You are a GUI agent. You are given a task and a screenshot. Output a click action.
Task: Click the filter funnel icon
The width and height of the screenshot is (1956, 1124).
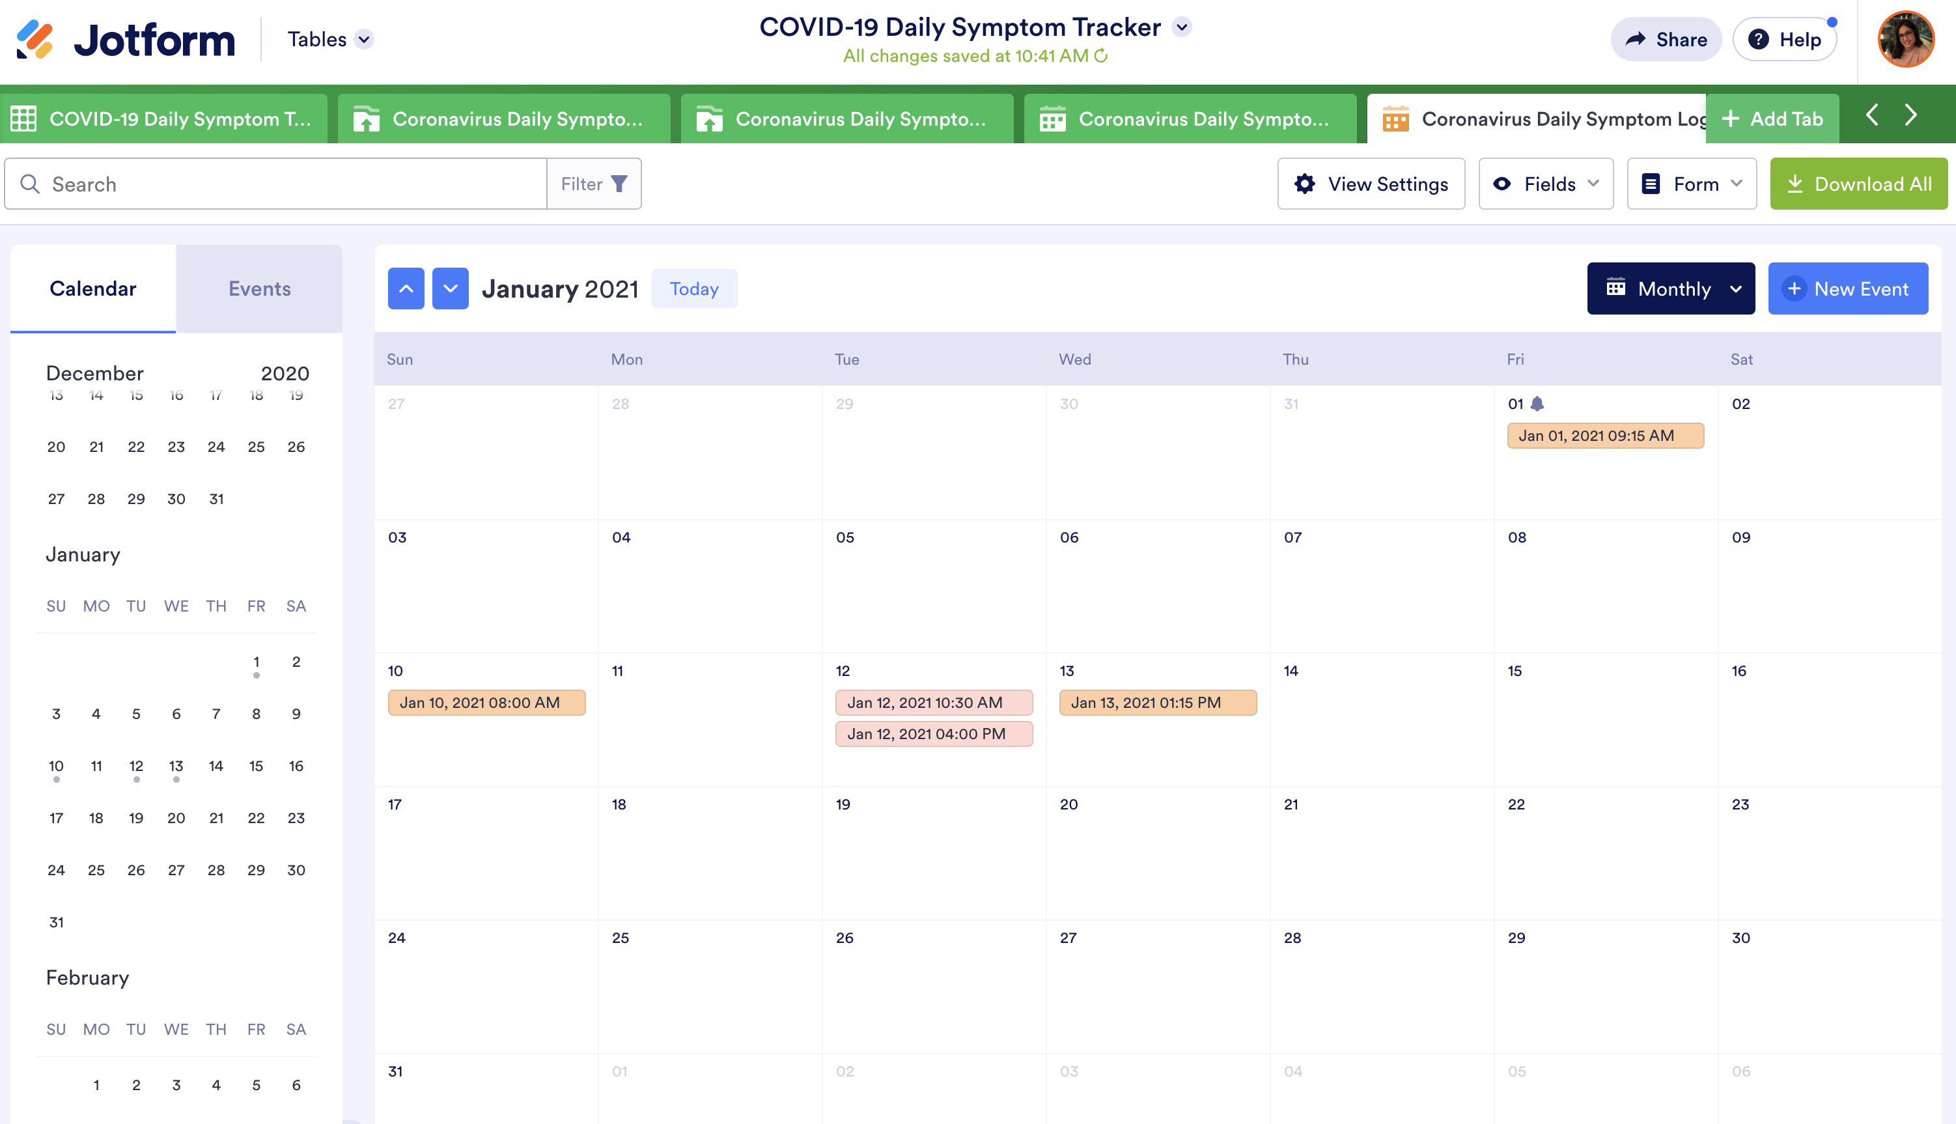619,184
